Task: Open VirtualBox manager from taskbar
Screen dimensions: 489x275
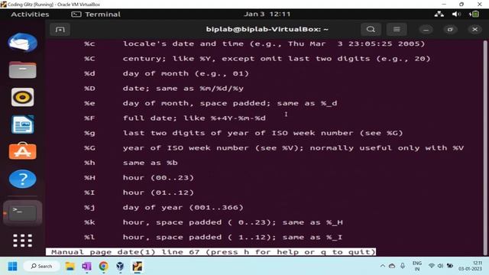Action: click(120, 267)
